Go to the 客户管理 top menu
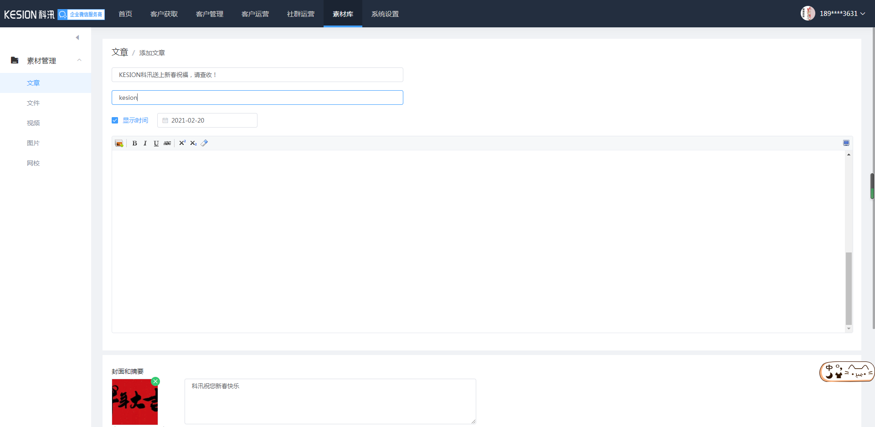 click(x=210, y=14)
